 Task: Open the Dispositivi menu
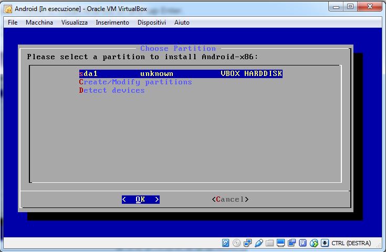(152, 23)
